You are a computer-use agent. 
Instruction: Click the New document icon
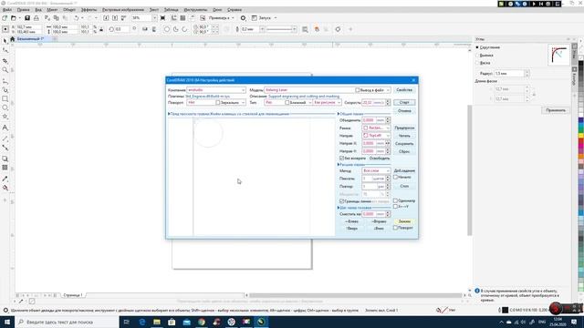(x=5, y=18)
